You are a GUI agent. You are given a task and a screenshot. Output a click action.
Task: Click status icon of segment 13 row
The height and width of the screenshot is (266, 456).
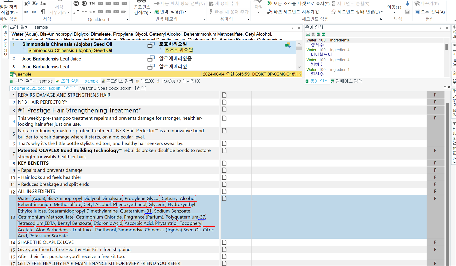pos(224,198)
